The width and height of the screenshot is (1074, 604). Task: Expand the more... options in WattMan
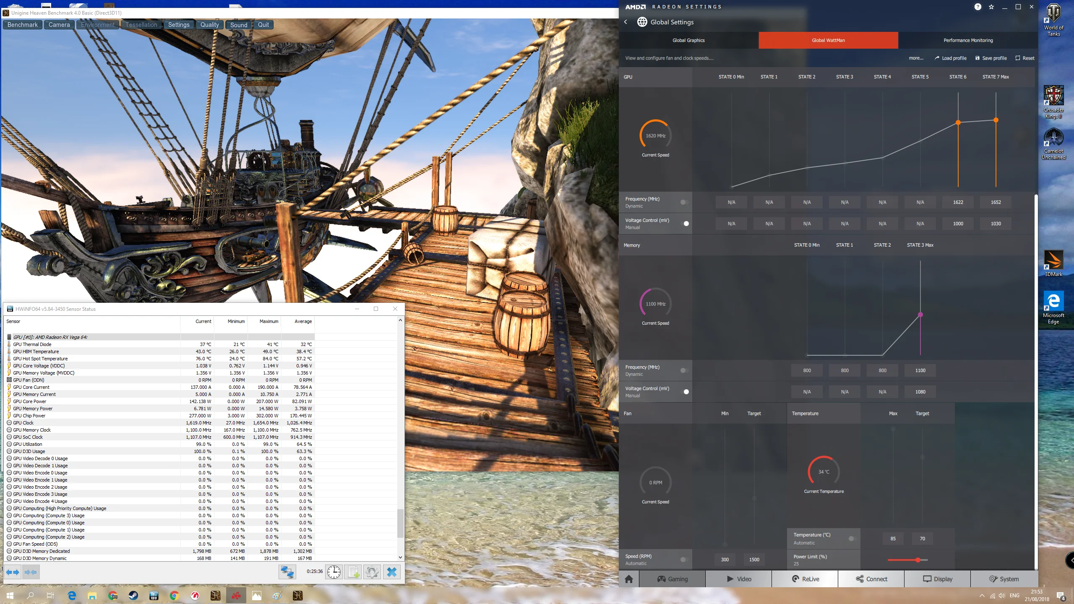(916, 58)
